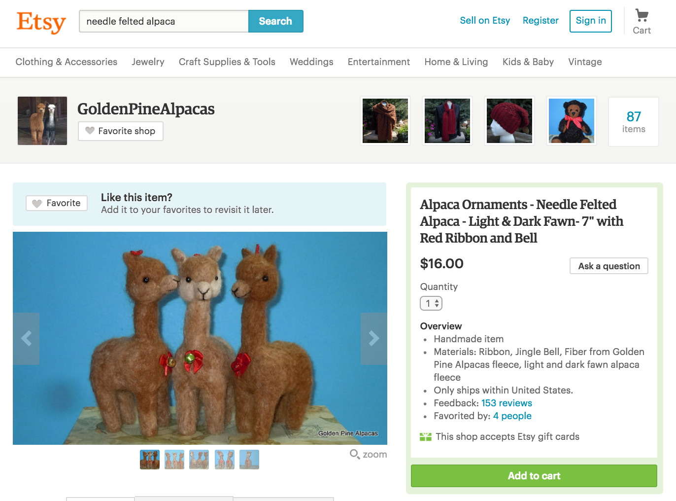
Task: Open the 153 reviews link
Action: pos(507,403)
